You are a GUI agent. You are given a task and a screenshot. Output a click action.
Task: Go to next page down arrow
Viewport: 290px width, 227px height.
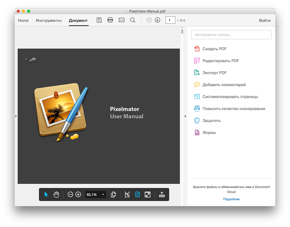[x=157, y=20]
